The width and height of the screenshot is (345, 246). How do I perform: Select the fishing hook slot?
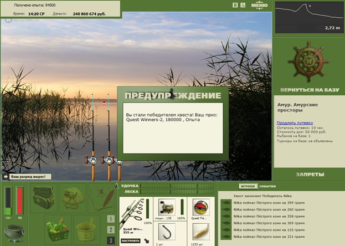tap(167, 232)
